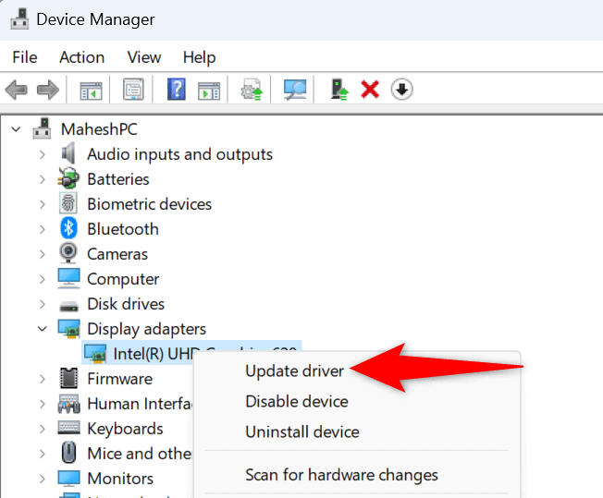Open the File menu
Screen dimensions: 603x498
[x=25, y=57]
